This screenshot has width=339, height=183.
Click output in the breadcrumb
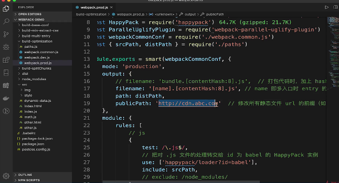coord(190,14)
